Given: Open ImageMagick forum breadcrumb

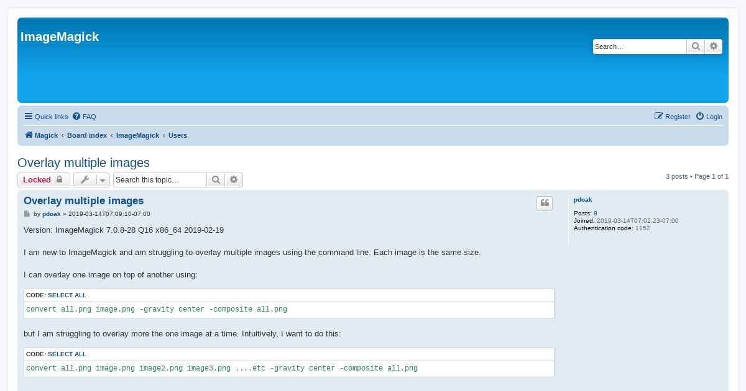Looking at the screenshot, I should 138,135.
